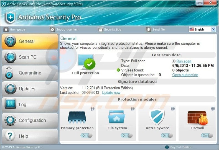Open the Quarantine section label
This screenshot has width=219, height=150.
point(30,73)
